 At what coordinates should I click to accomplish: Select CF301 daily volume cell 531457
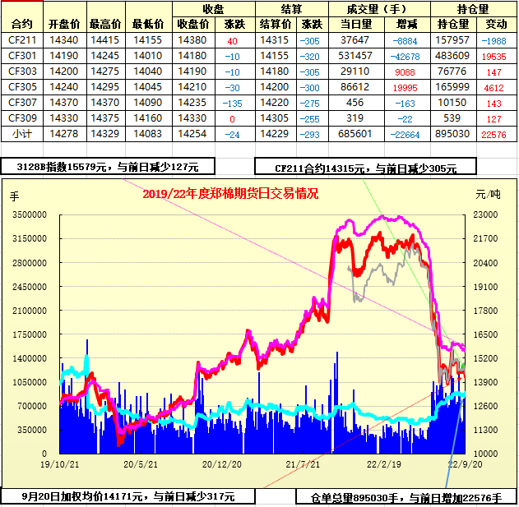[355, 56]
